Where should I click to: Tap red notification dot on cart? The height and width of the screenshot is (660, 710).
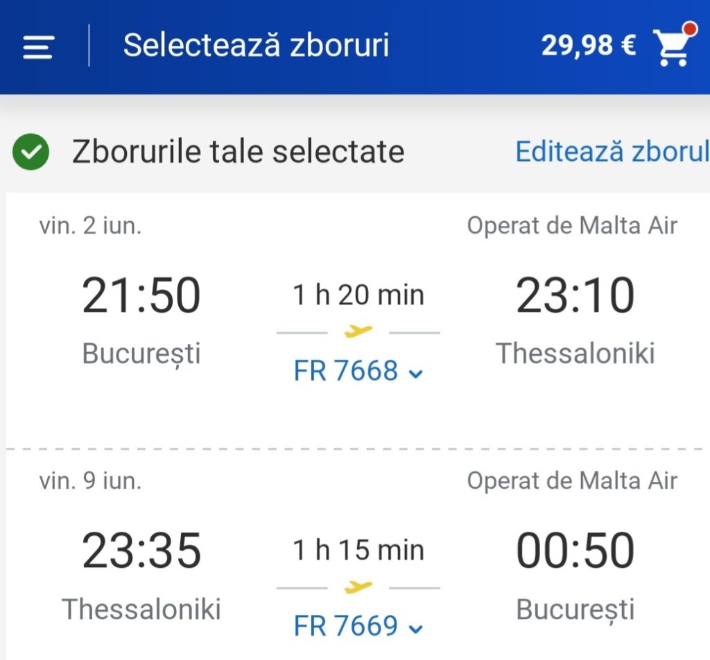(689, 29)
